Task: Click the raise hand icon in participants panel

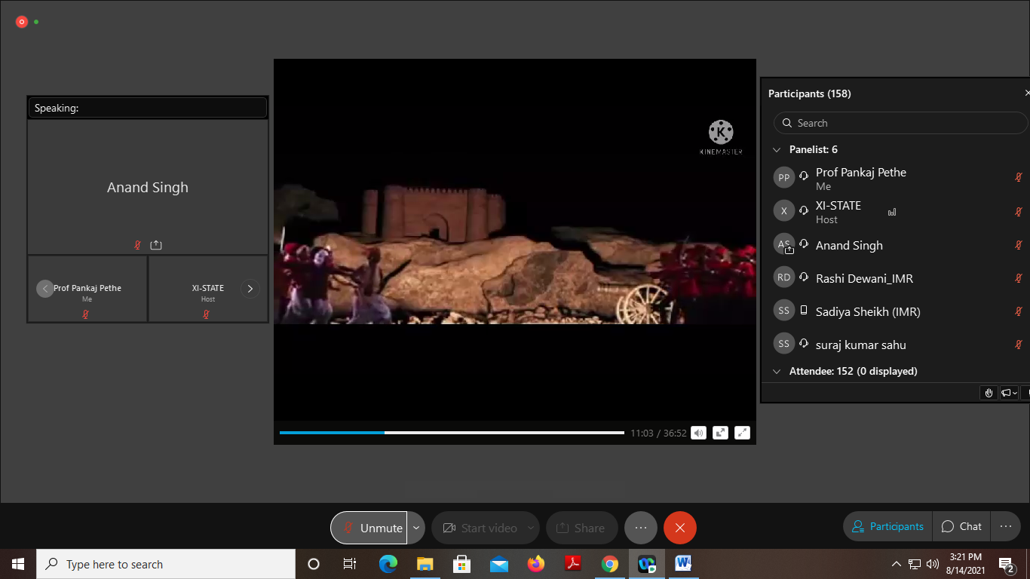Action: coord(989,393)
